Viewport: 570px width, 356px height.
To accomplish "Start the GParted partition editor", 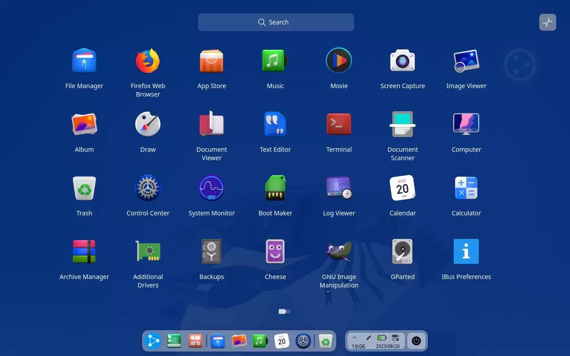I will [403, 251].
